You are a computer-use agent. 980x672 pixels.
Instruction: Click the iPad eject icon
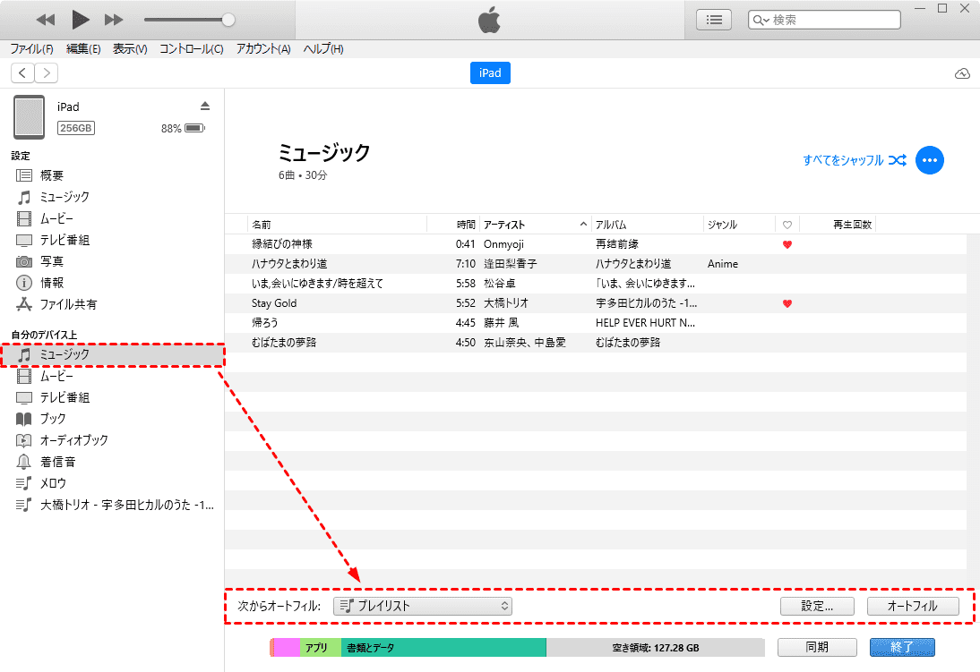click(204, 106)
